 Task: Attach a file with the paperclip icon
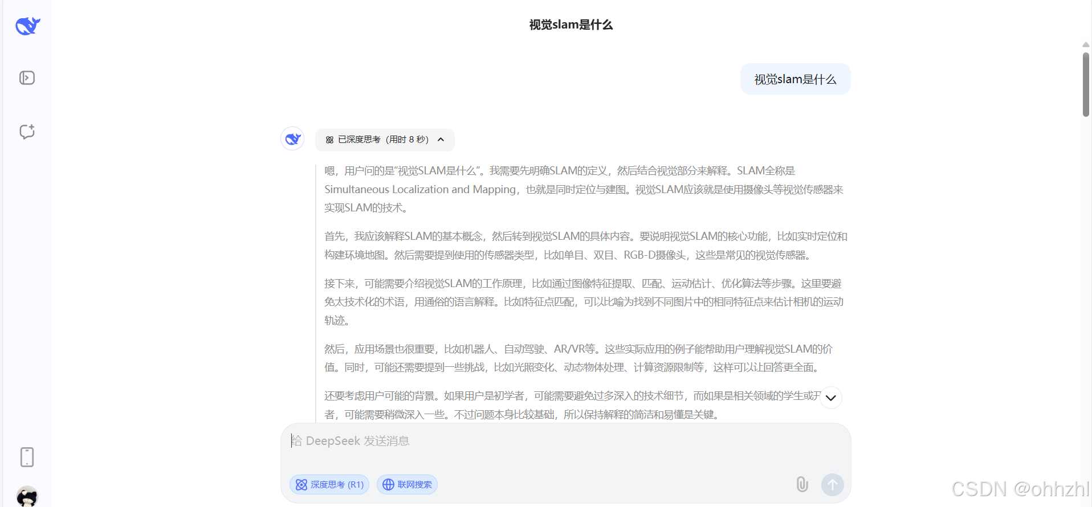coord(802,484)
